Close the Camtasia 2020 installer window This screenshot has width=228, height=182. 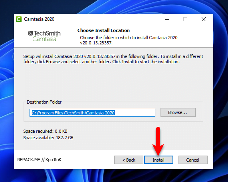click(x=204, y=19)
